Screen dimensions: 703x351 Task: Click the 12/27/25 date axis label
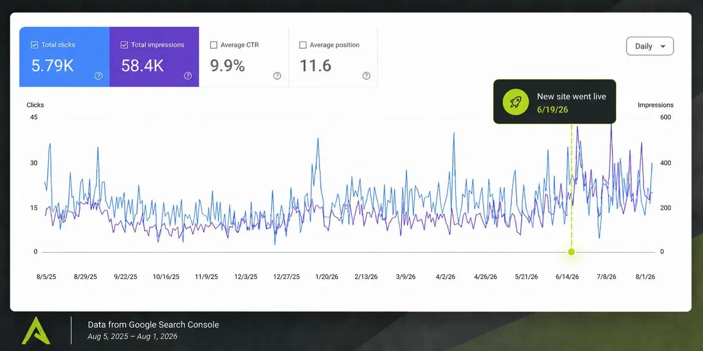click(x=286, y=277)
